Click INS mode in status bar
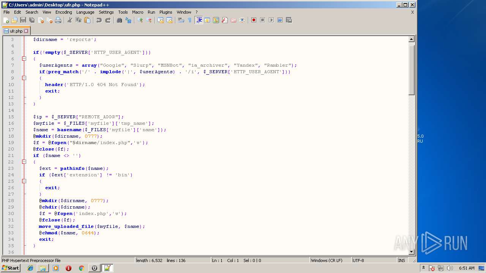The width and height of the screenshot is (486, 273). pos(402,260)
